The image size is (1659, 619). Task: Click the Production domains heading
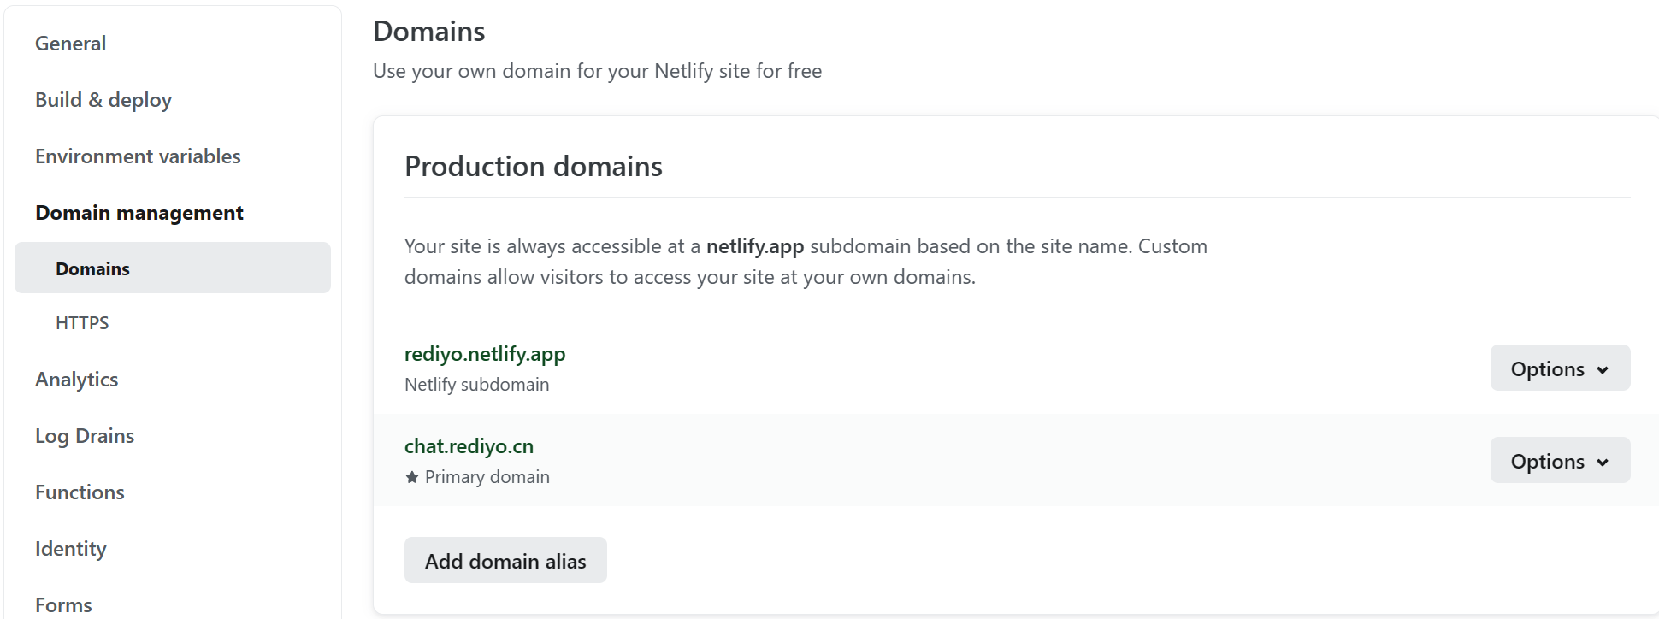(534, 166)
